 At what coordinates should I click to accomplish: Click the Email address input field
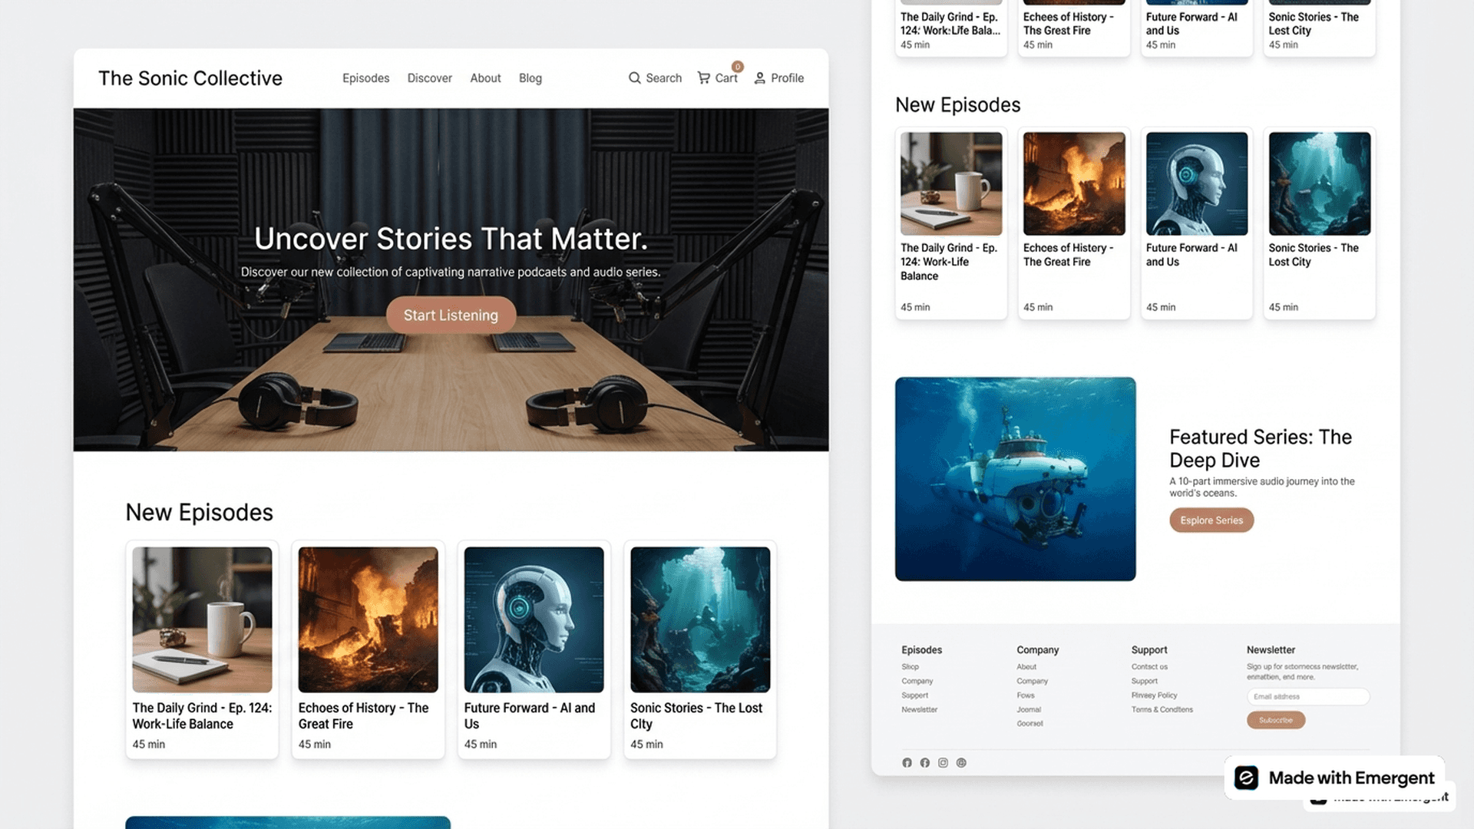pos(1308,696)
